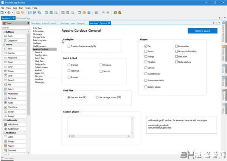
Task: Select the Figure tool
Action: pos(14,146)
